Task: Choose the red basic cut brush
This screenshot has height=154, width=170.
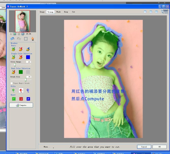Action: pos(21,49)
